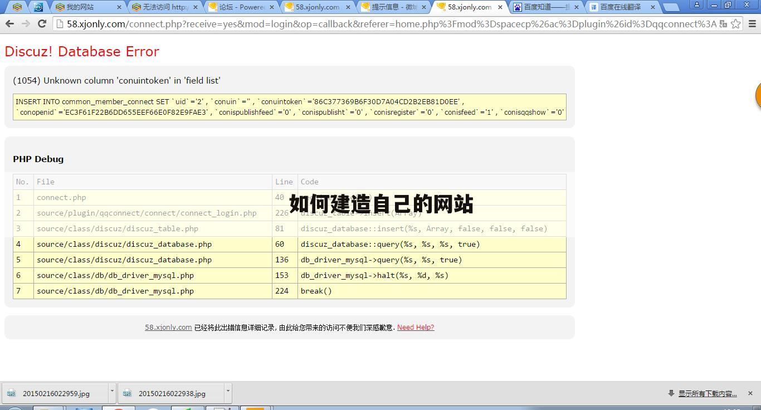Screen dimensions: 761x410
Task: Click the Discuz! Database Error heading
Action: click(82, 51)
